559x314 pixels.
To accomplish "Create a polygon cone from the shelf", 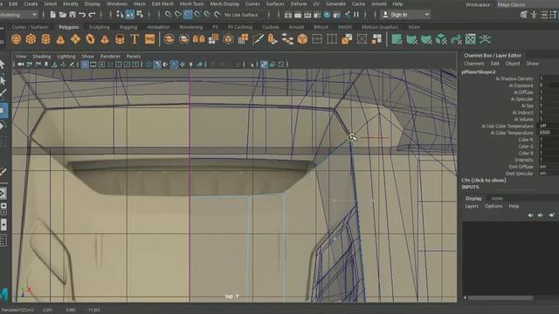I will tap(60, 38).
